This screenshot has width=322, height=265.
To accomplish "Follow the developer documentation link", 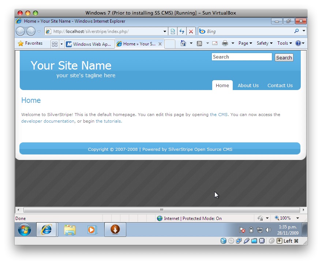I will 48,121.
